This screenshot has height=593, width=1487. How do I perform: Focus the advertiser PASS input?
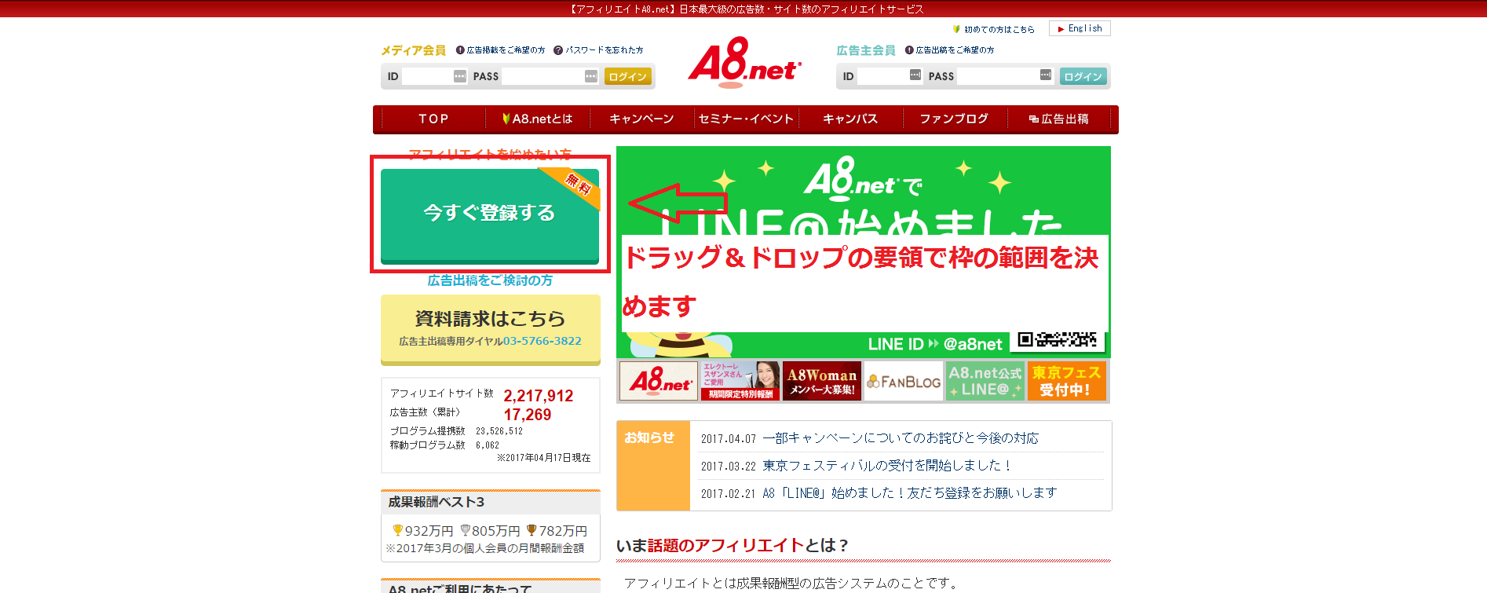click(x=1005, y=76)
